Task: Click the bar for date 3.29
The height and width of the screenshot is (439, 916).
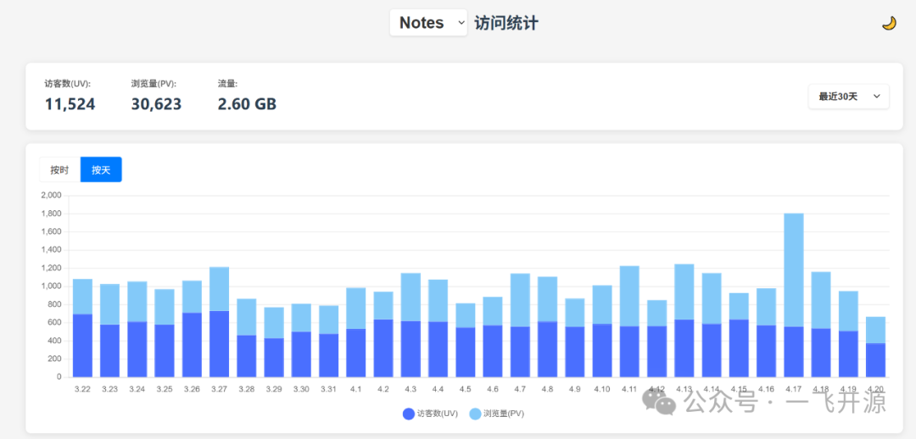Action: pyautogui.click(x=274, y=342)
